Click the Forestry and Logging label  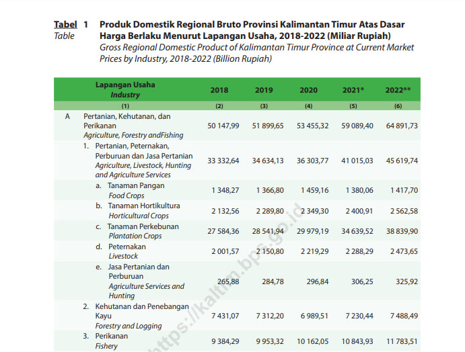pyautogui.click(x=129, y=326)
